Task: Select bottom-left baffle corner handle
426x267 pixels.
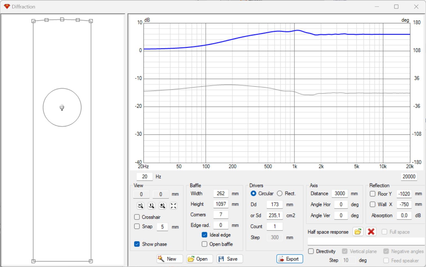Action: coord(33,261)
